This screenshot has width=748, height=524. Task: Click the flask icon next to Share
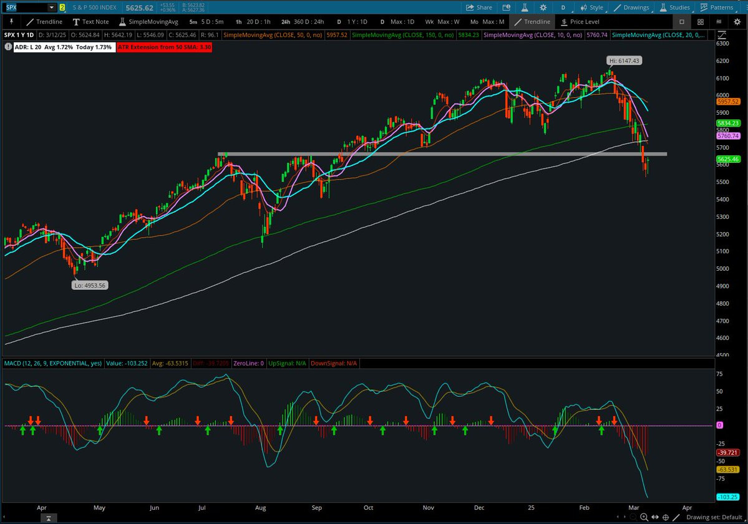(x=525, y=7)
